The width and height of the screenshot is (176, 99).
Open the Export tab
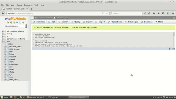coord(88,22)
